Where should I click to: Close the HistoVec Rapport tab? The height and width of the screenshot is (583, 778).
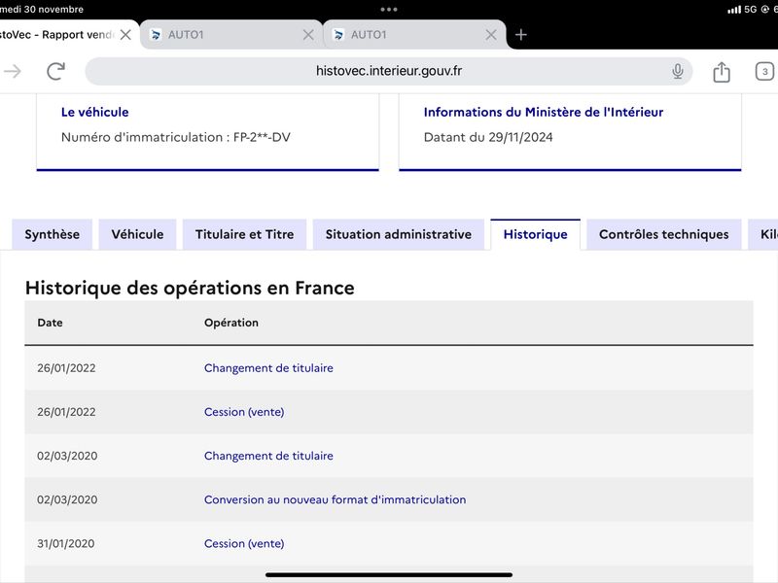[126, 35]
